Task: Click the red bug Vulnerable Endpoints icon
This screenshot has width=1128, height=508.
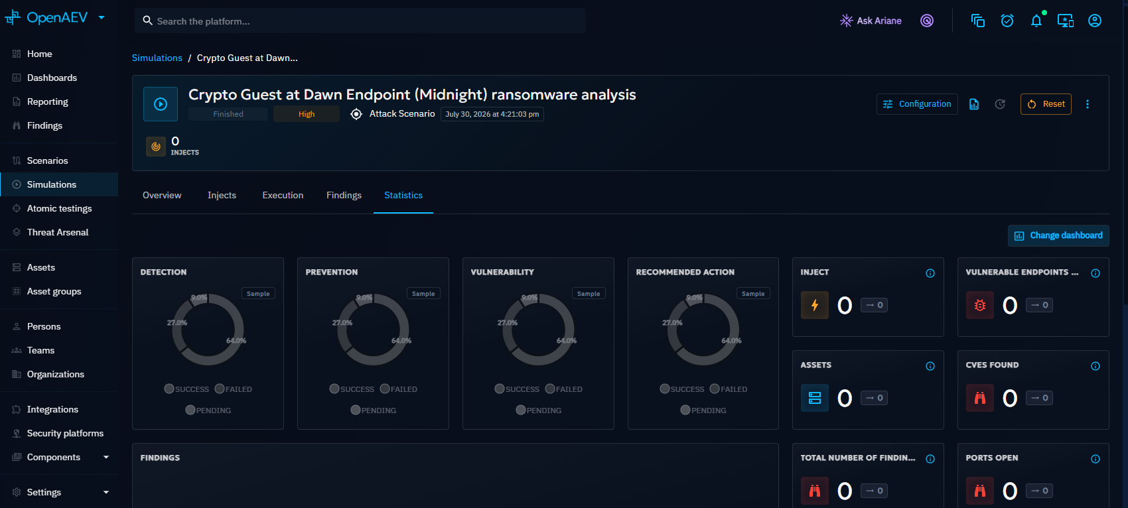Action: pos(980,305)
